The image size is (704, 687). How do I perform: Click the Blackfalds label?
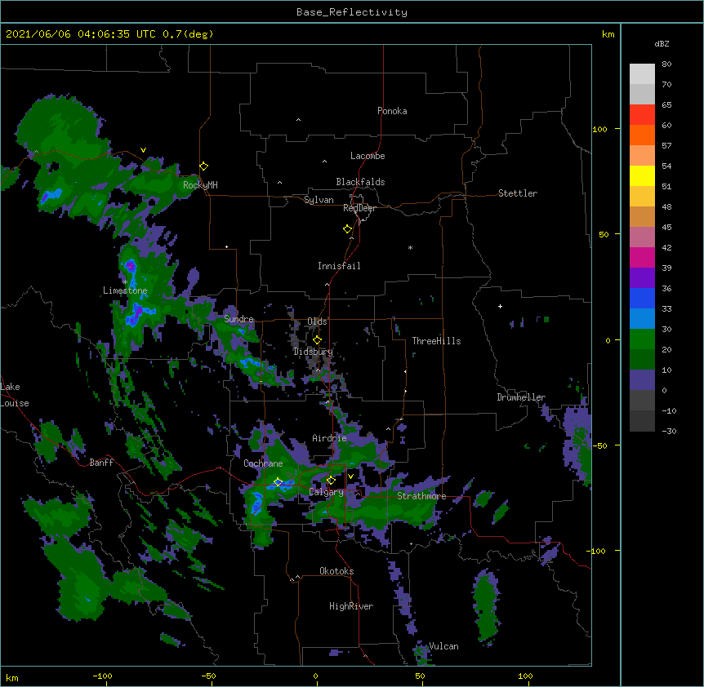tap(360, 182)
